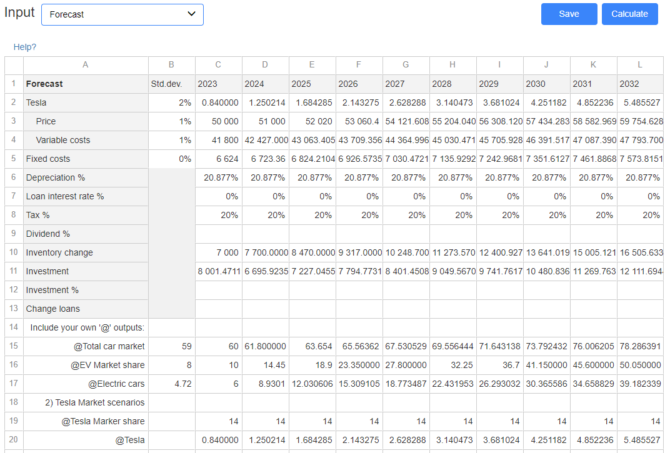Select column G header
The width and height of the screenshot is (670, 453).
[x=406, y=65]
